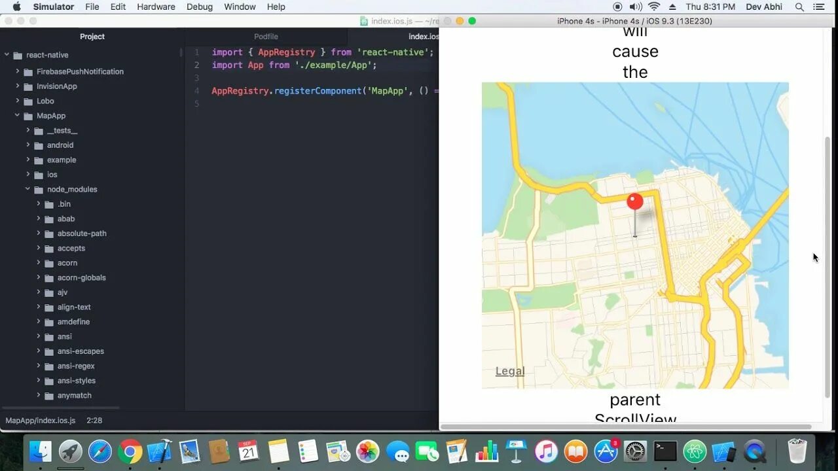Open Messages app in the dock
This screenshot has height=471, width=838.
pyautogui.click(x=397, y=451)
